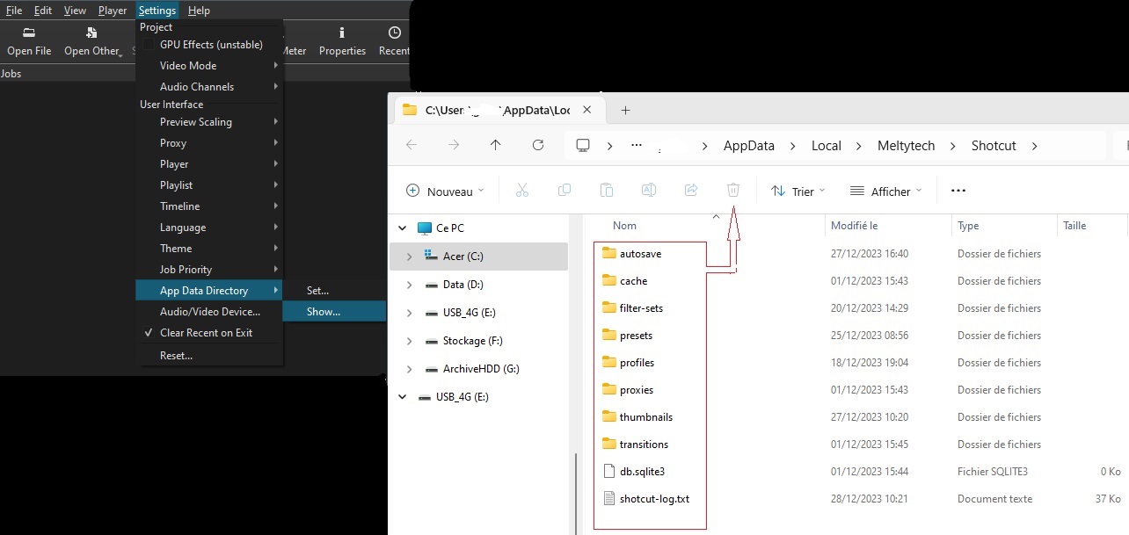Select Show... in App Data Directory submenu

point(323,312)
